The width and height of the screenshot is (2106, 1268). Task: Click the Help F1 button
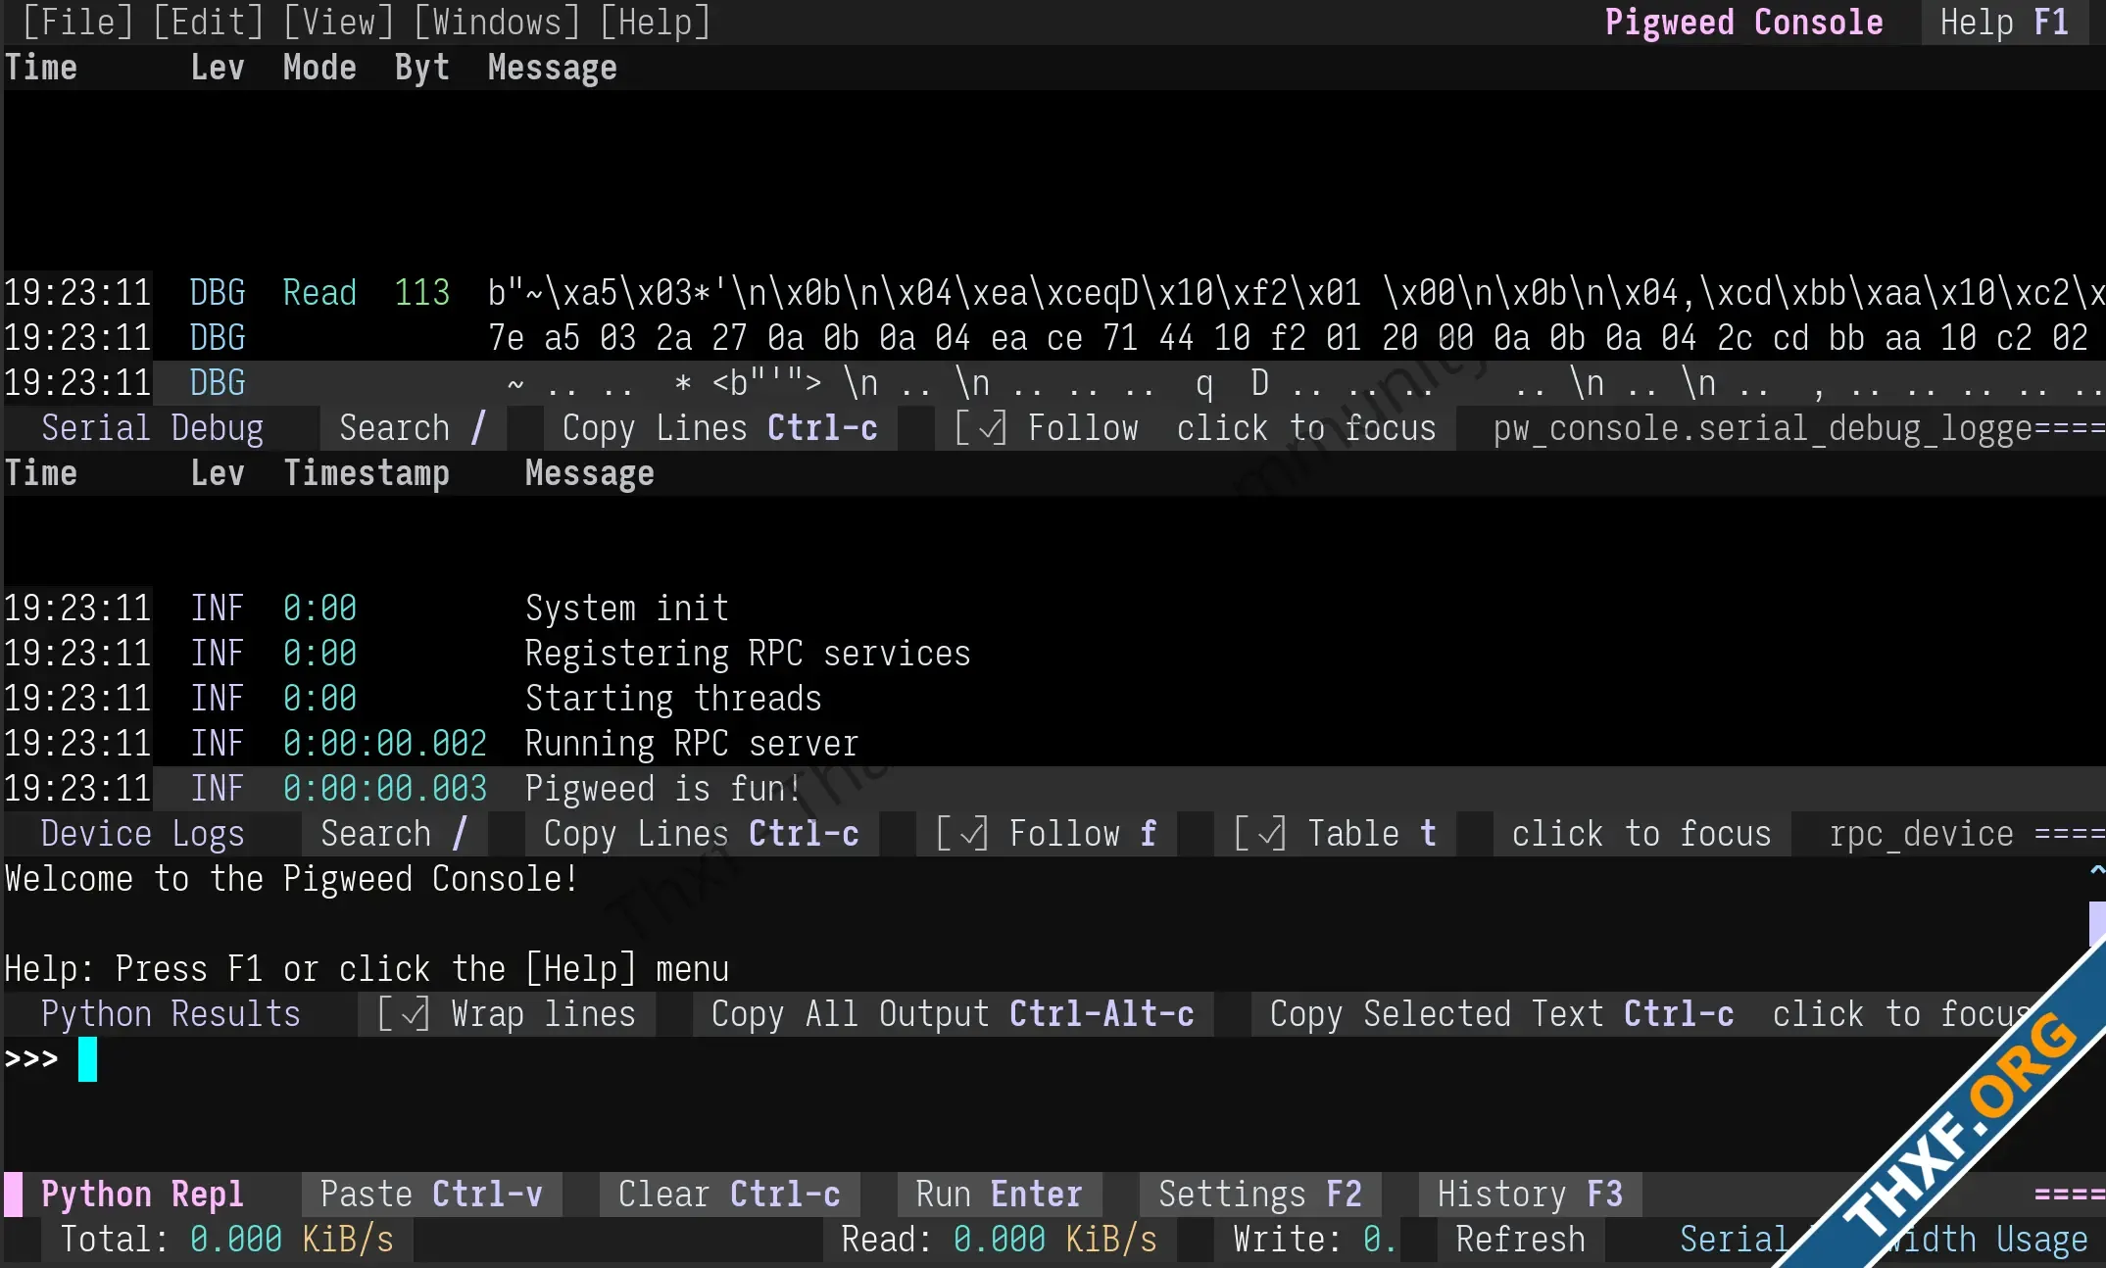point(2004,22)
